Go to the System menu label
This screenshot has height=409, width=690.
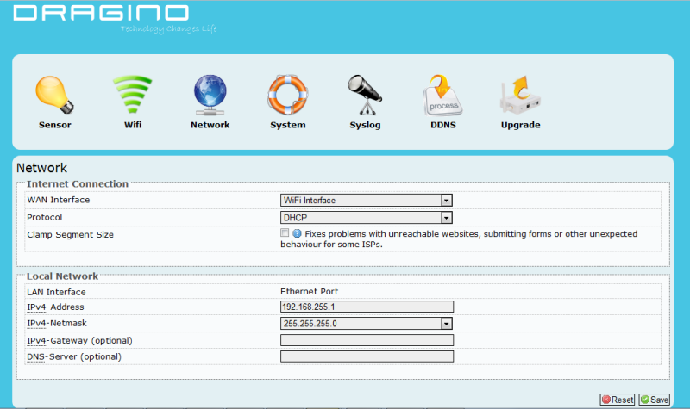click(x=287, y=125)
